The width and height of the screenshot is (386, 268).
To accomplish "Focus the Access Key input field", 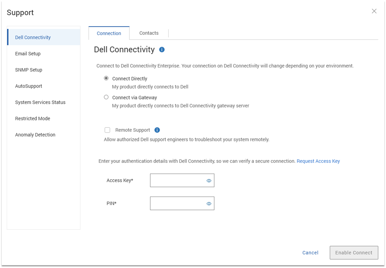I will point(177,181).
